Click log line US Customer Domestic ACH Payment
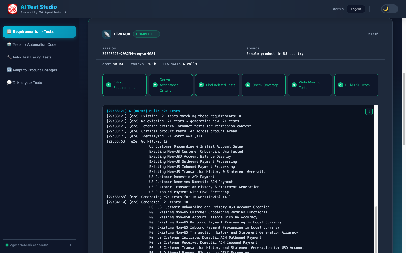 point(182,177)
